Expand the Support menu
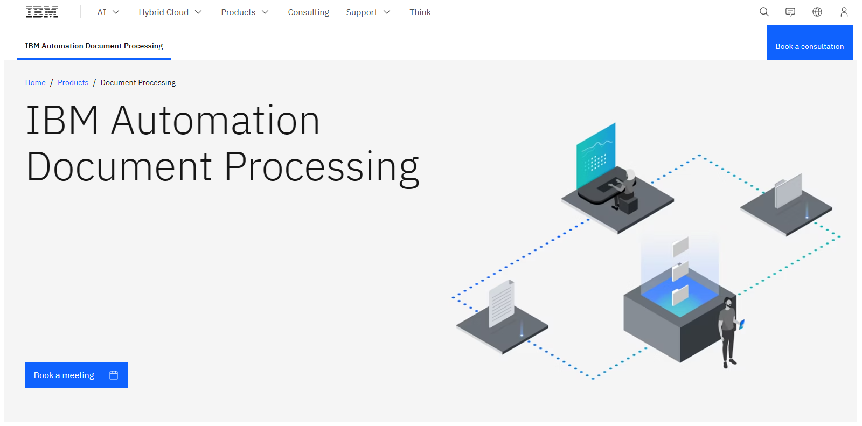Screen dimensions: 862x426 368,12
